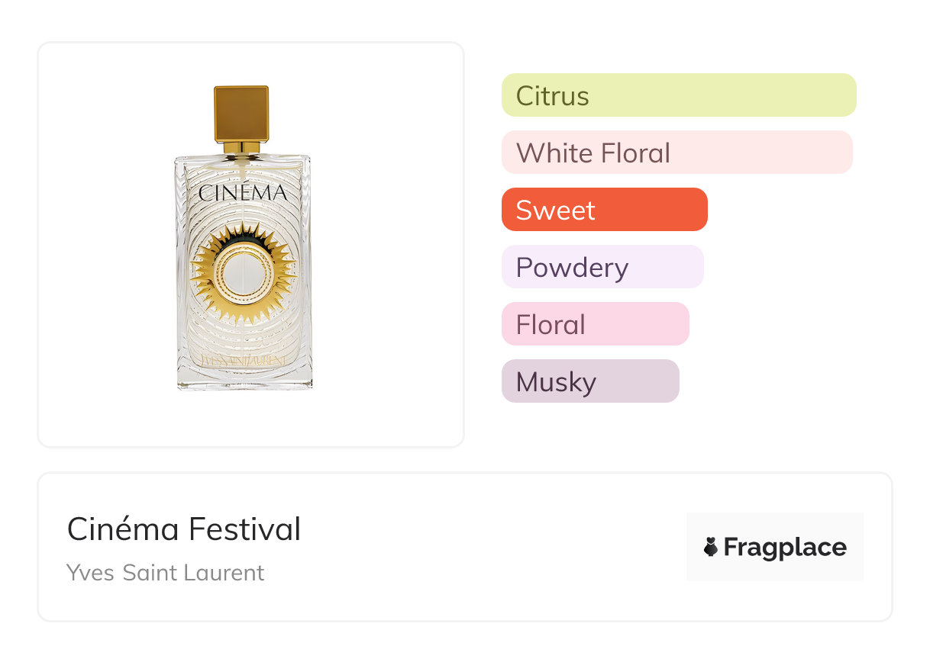Click the gold cap of the bottle
Viewport: 930px width, 659px height.
241,114
